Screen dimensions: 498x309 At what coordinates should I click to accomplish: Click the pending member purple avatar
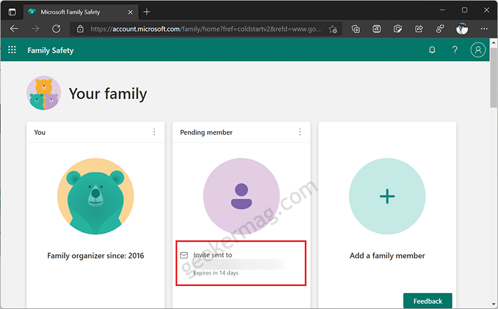242,196
